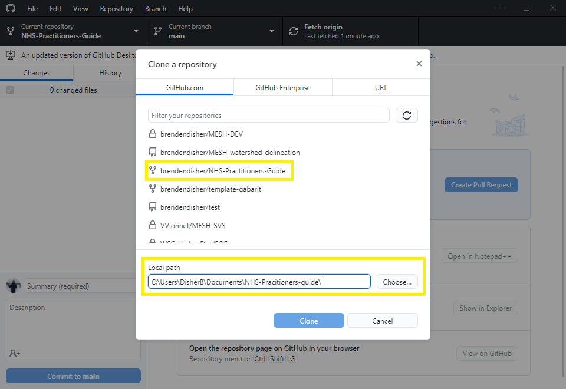This screenshot has height=389, width=566.
Task: Click lock icon beside brendendisher/MESH-DEV
Action: (x=153, y=134)
